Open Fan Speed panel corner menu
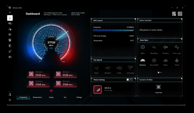194x113 pixels. 135,59
